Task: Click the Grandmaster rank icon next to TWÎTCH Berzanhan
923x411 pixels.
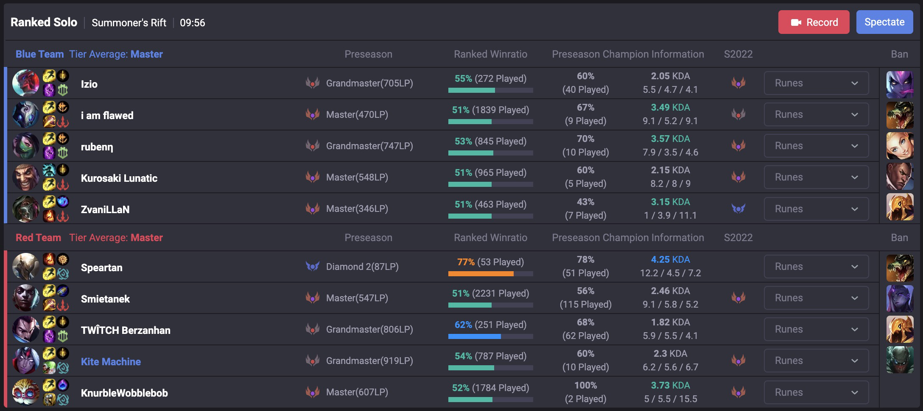Action: click(x=313, y=329)
